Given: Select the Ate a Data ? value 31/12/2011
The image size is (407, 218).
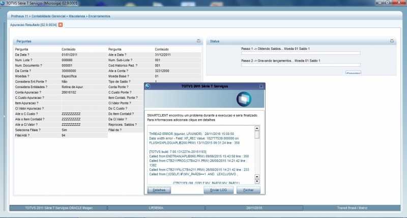Looking at the screenshot, I should click(x=163, y=55).
